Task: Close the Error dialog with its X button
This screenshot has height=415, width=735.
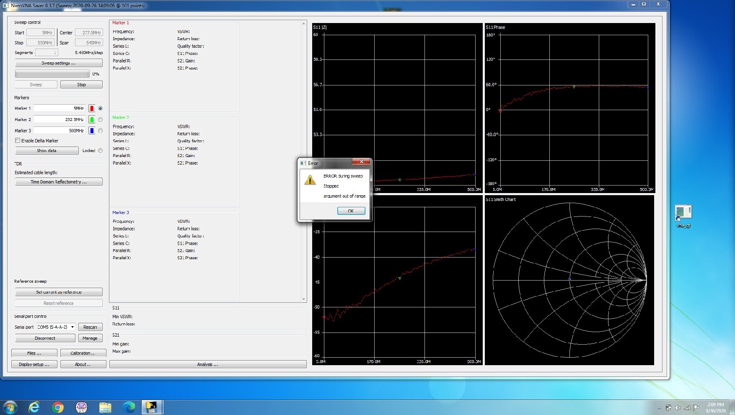Action: (361, 162)
